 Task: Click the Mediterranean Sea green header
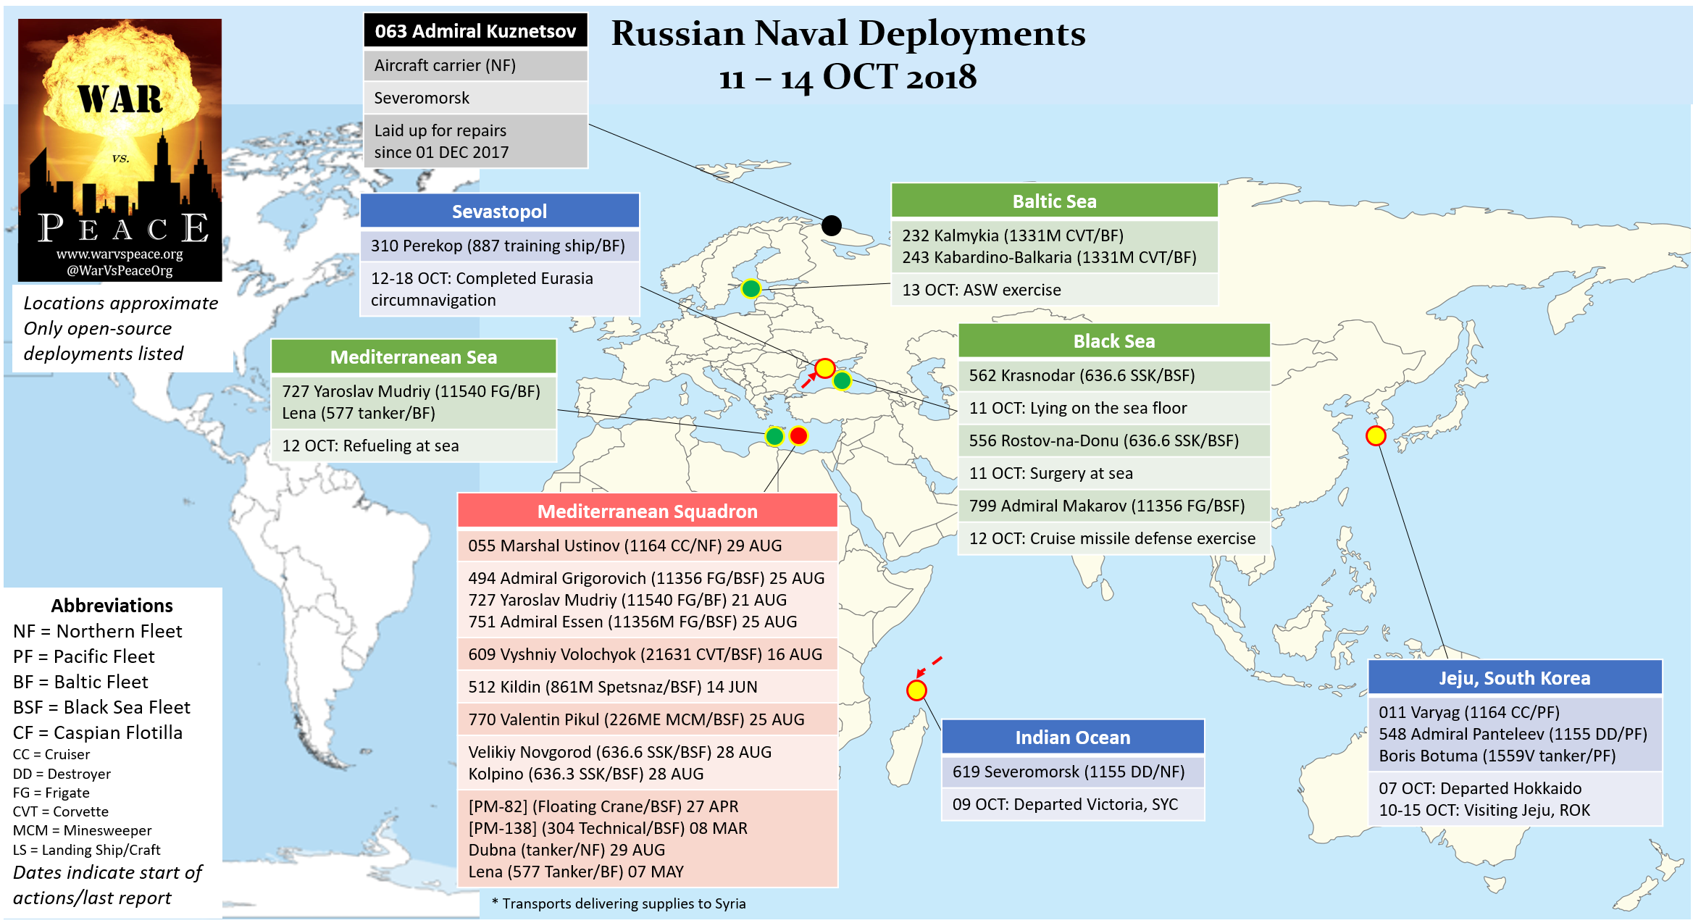click(414, 356)
